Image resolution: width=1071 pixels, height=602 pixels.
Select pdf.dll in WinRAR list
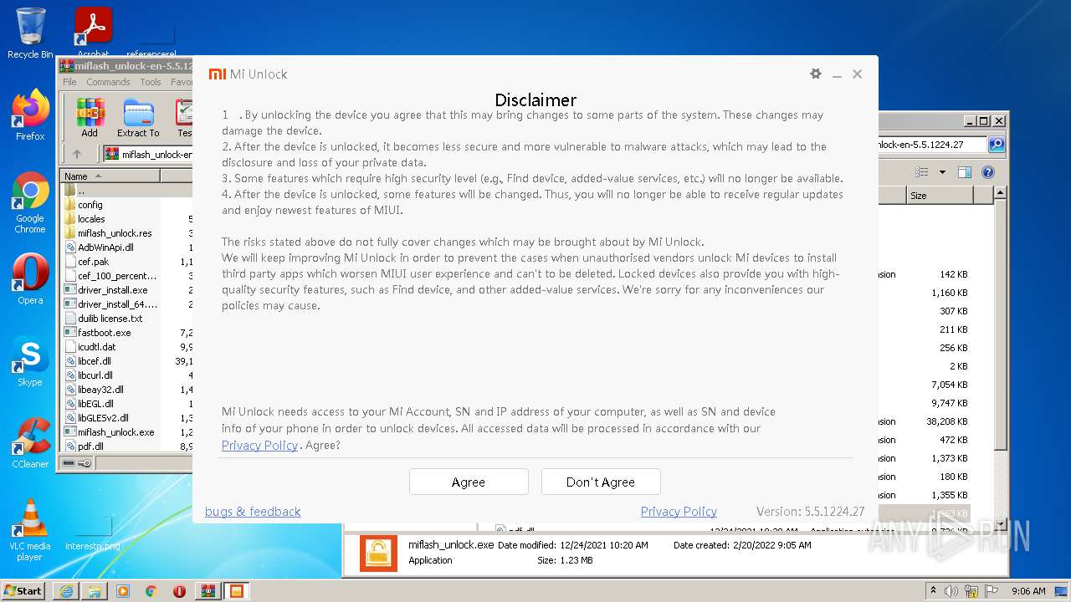click(x=90, y=446)
